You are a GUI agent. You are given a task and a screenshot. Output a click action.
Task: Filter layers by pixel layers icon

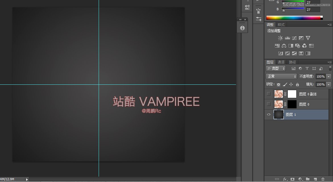coord(293,68)
